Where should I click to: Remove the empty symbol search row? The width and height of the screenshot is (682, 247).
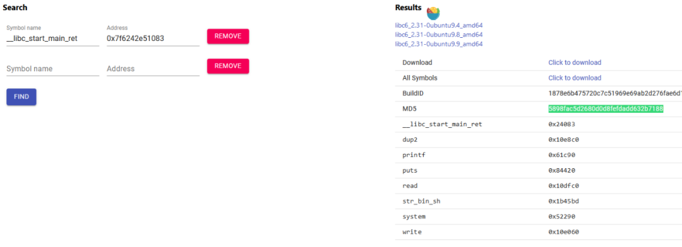click(x=228, y=66)
